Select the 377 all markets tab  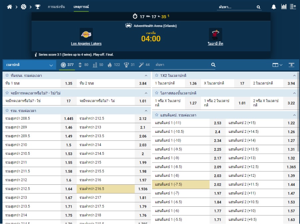[67, 65]
